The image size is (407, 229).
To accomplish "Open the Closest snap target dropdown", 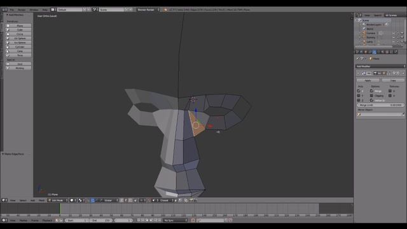I will (166, 200).
